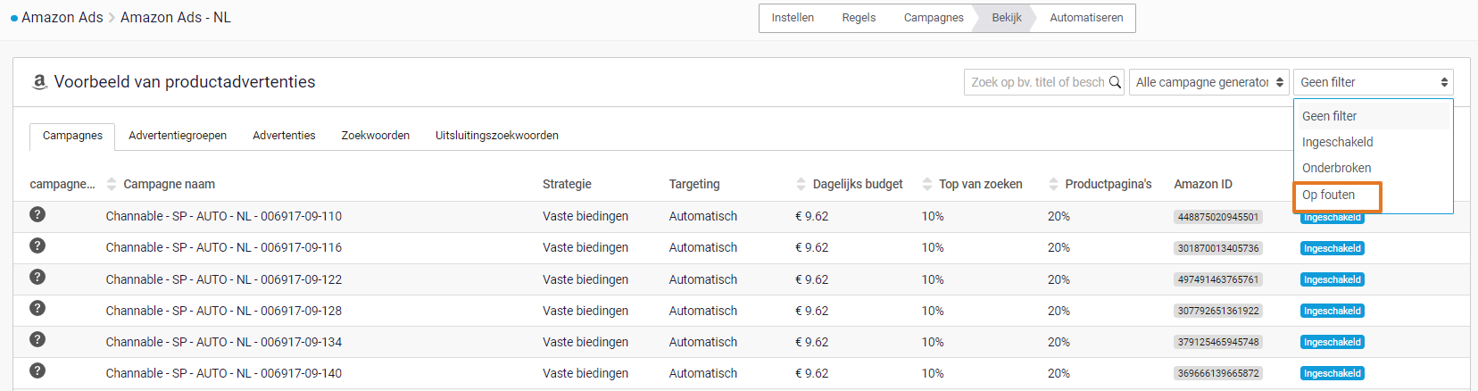Click help icon for campaign 006917-09-116
Image resolution: width=1478 pixels, height=391 pixels.
pos(37,245)
